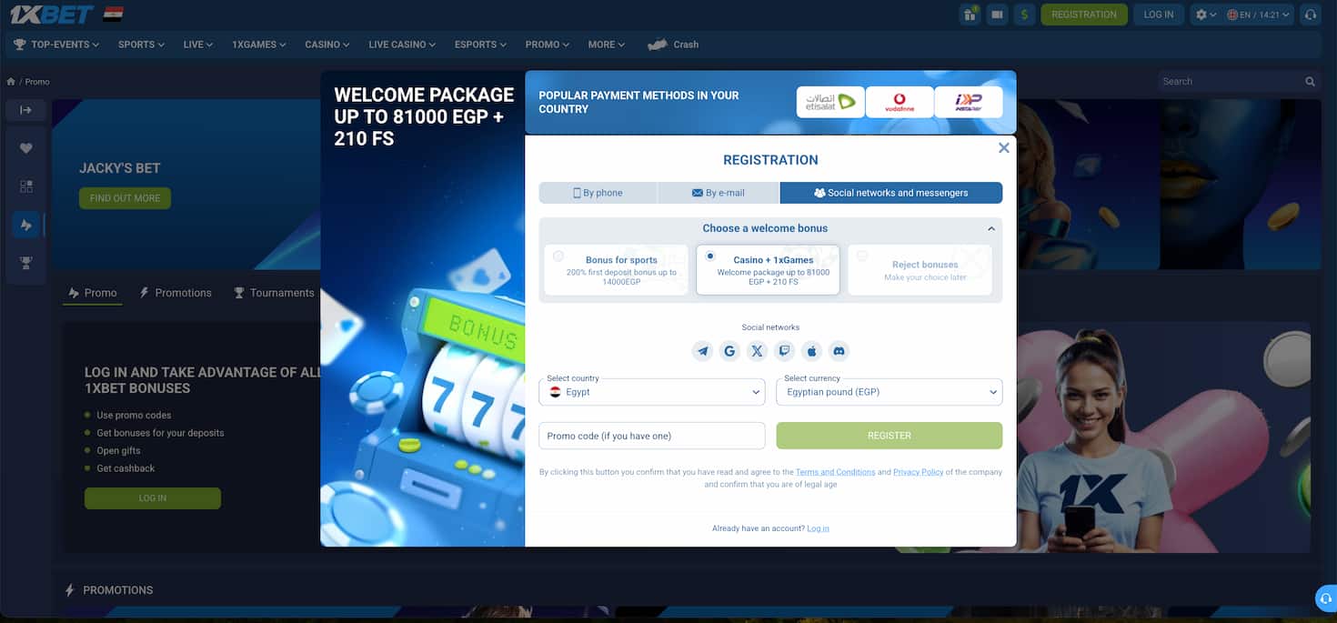Register via X social icon

[x=757, y=351]
